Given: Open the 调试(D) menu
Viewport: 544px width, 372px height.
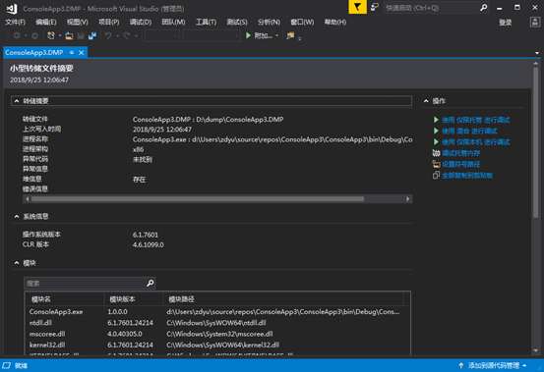Looking at the screenshot, I should point(141,23).
